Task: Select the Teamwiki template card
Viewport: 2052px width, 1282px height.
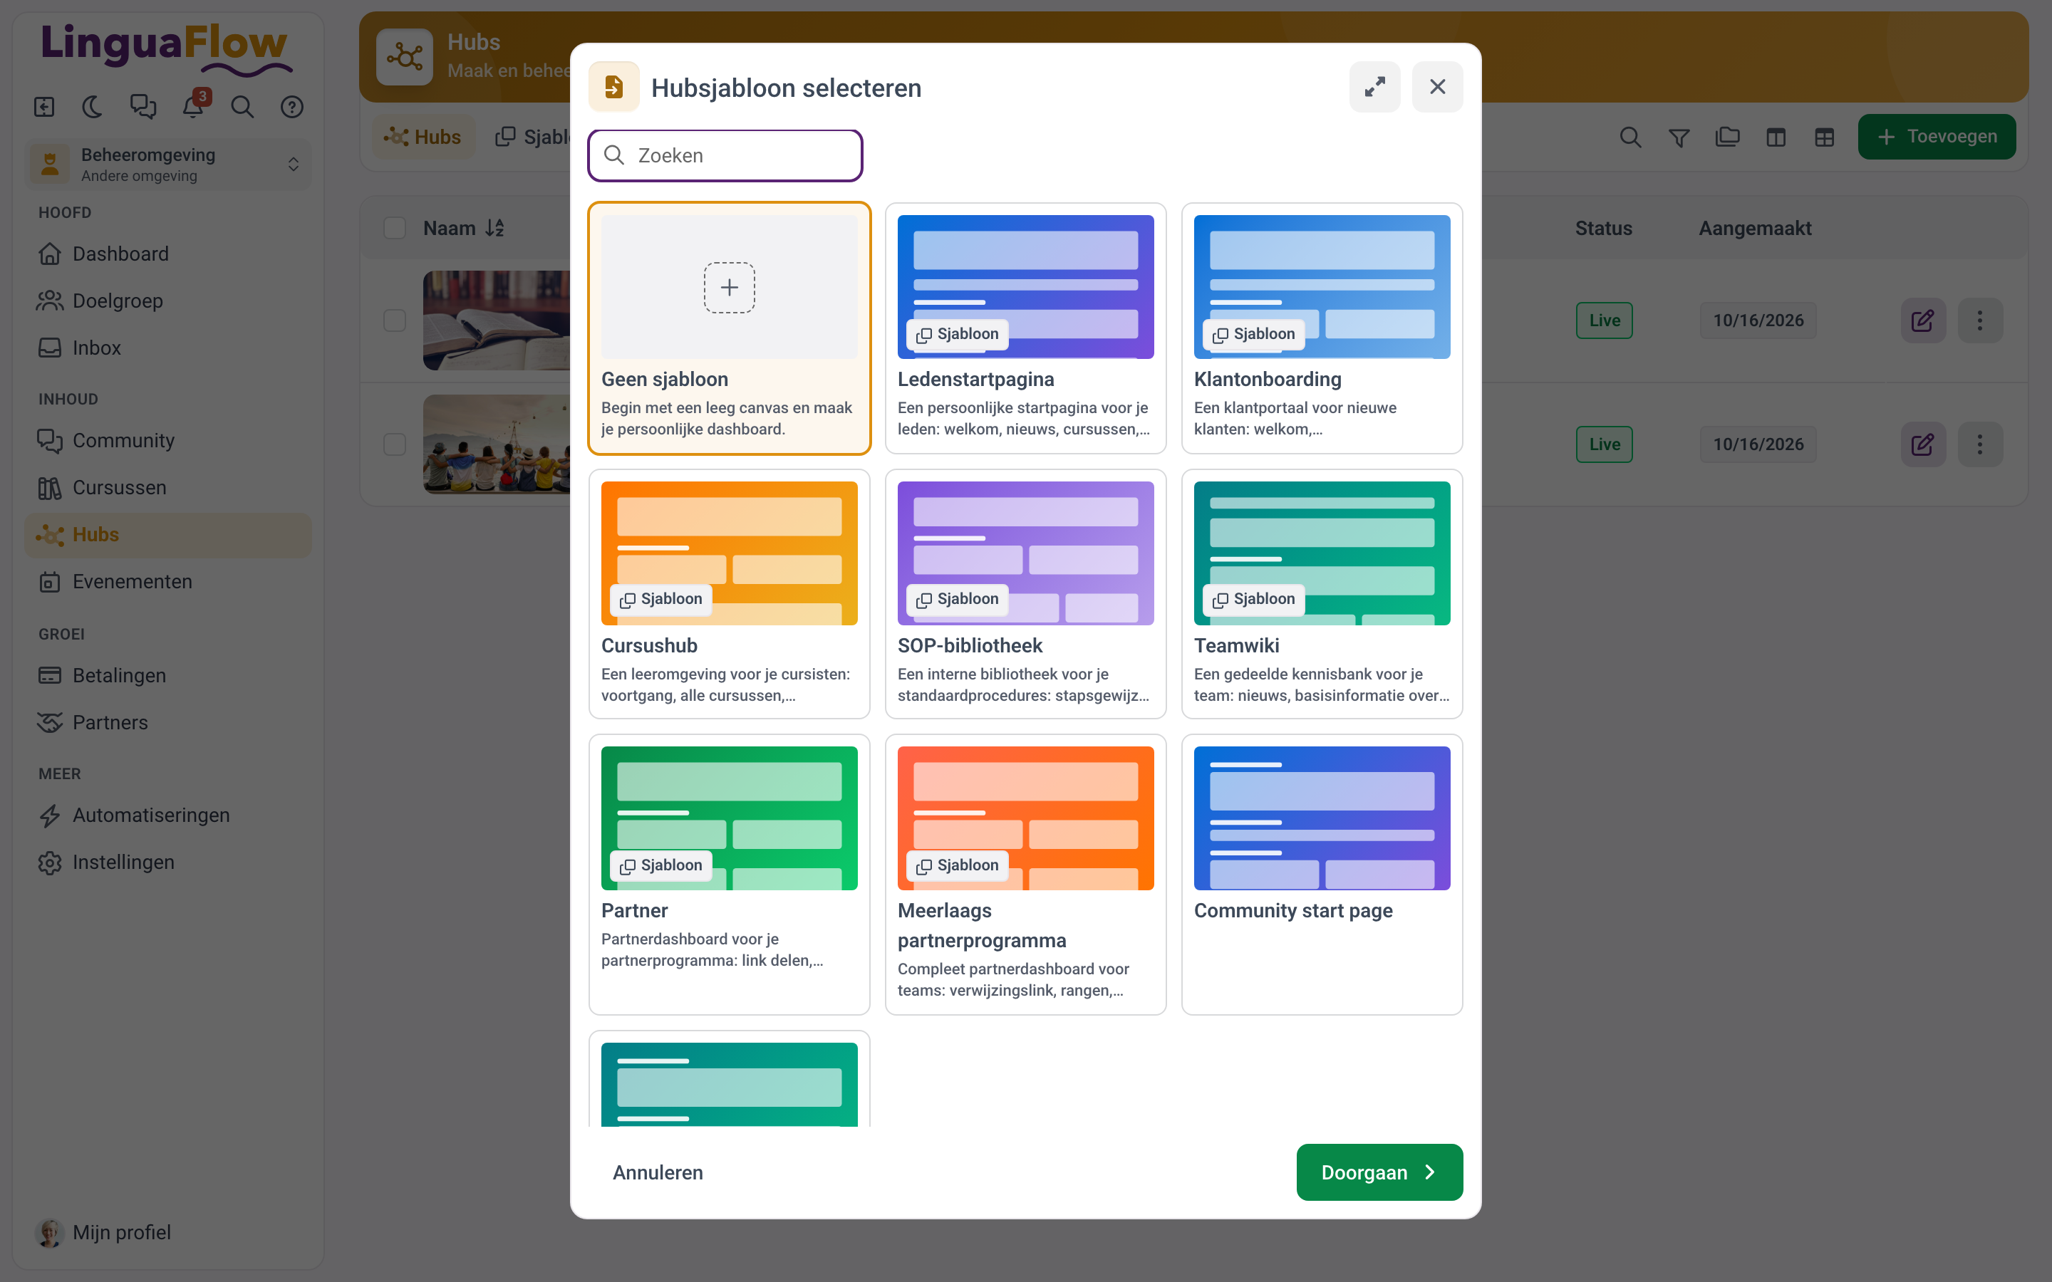Action: coord(1321,593)
